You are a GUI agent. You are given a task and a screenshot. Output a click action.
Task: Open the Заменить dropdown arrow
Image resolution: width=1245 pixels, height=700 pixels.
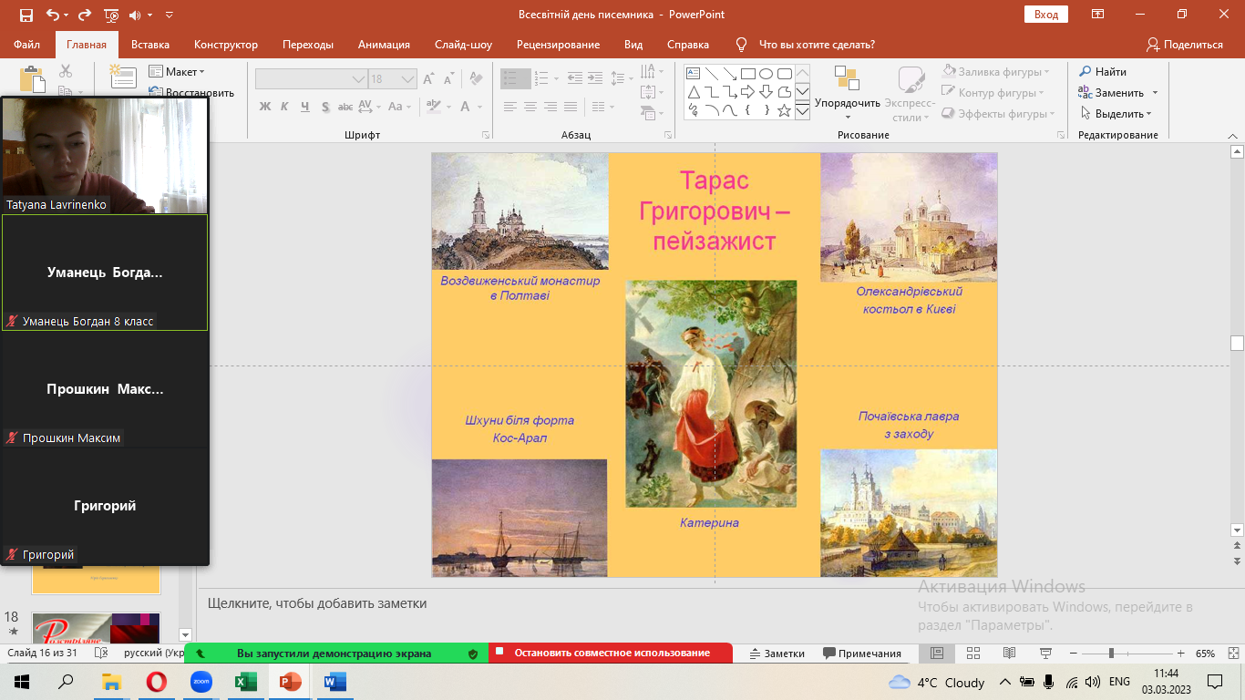point(1155,93)
